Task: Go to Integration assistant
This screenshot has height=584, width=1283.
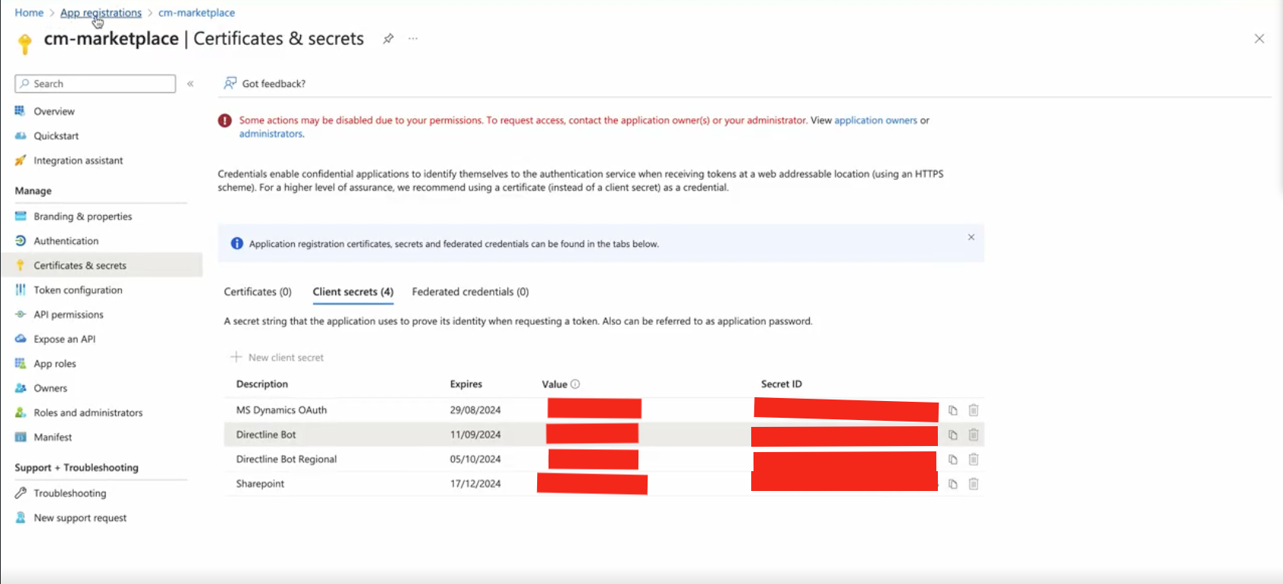Action: 78,160
